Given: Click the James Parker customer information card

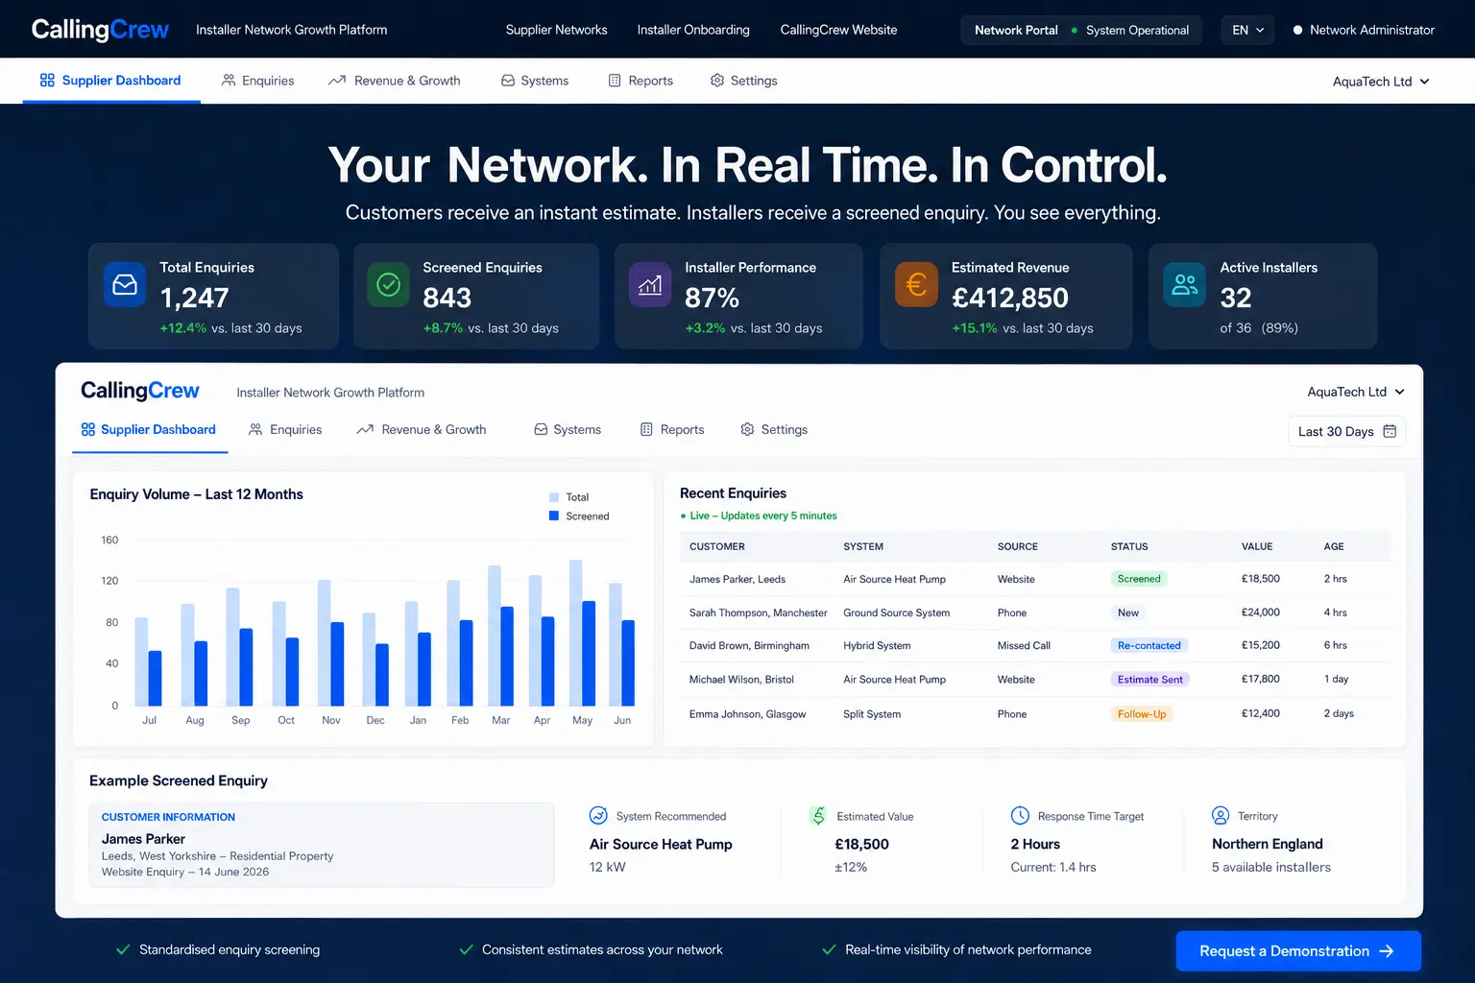Looking at the screenshot, I should click(322, 845).
